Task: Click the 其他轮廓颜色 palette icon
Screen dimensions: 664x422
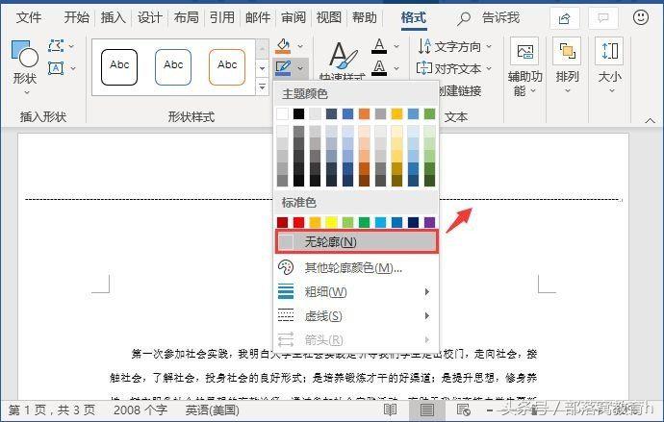Action: [x=286, y=267]
